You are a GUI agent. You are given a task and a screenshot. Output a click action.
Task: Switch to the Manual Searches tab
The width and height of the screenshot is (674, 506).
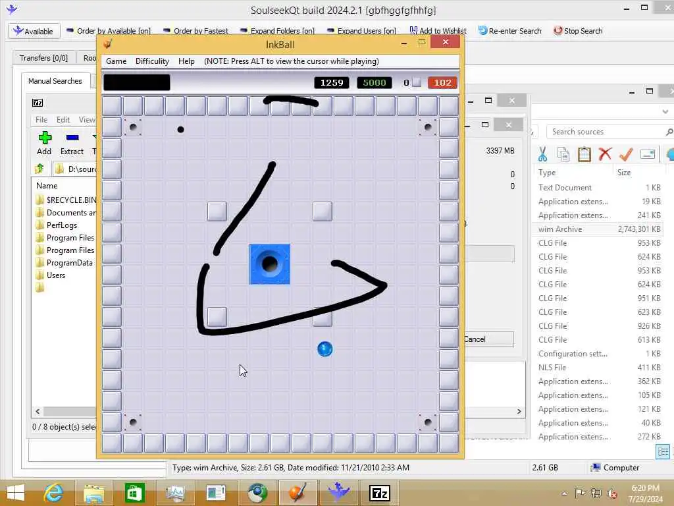55,81
